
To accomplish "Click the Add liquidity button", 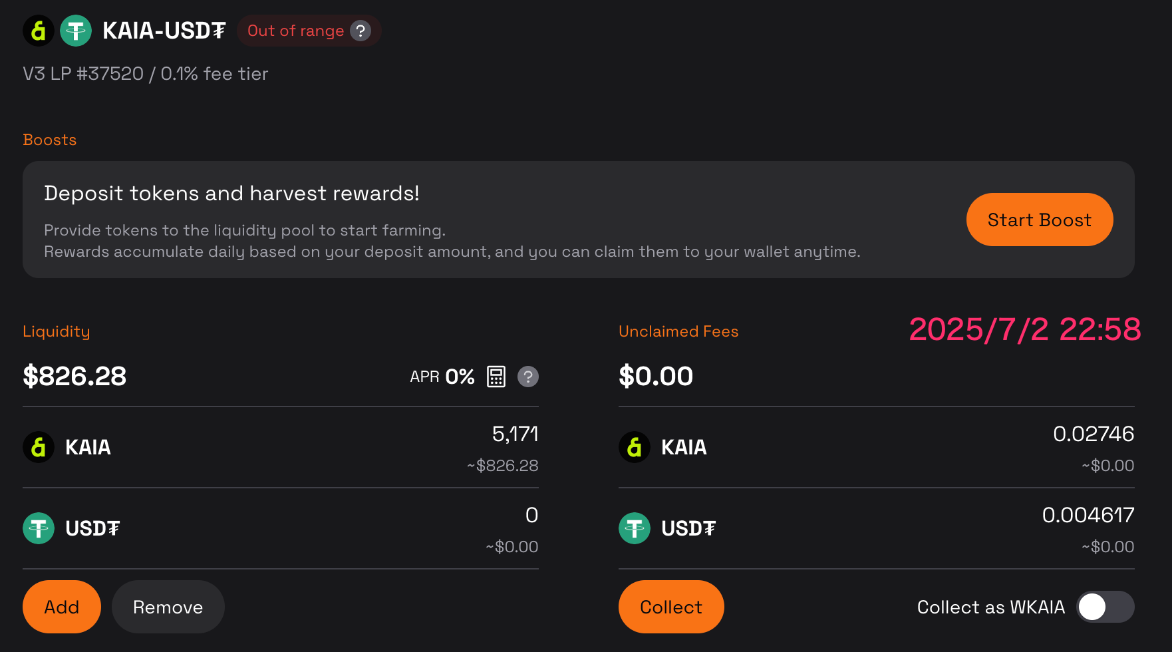I will pos(62,607).
